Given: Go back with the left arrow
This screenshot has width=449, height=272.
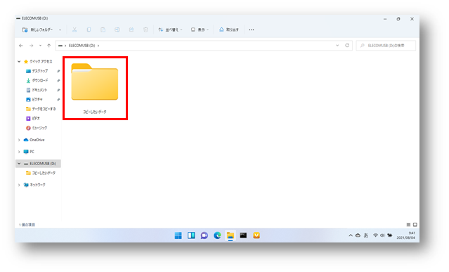Looking at the screenshot, I should (x=21, y=46).
